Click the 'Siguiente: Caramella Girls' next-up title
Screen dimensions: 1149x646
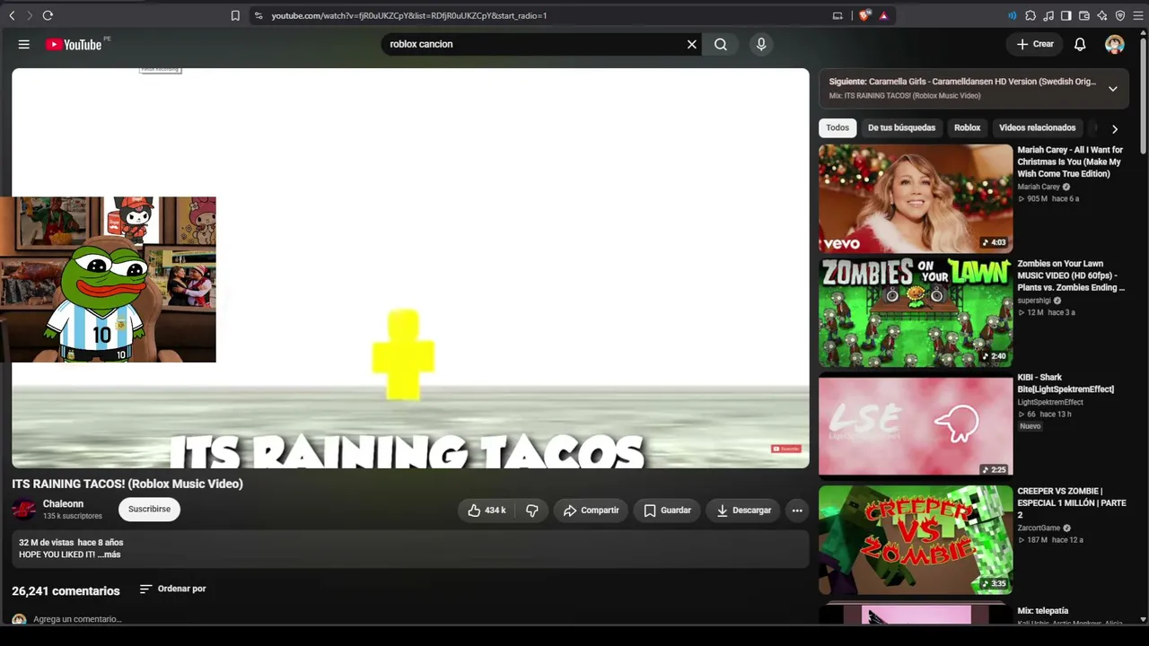pyautogui.click(x=962, y=82)
